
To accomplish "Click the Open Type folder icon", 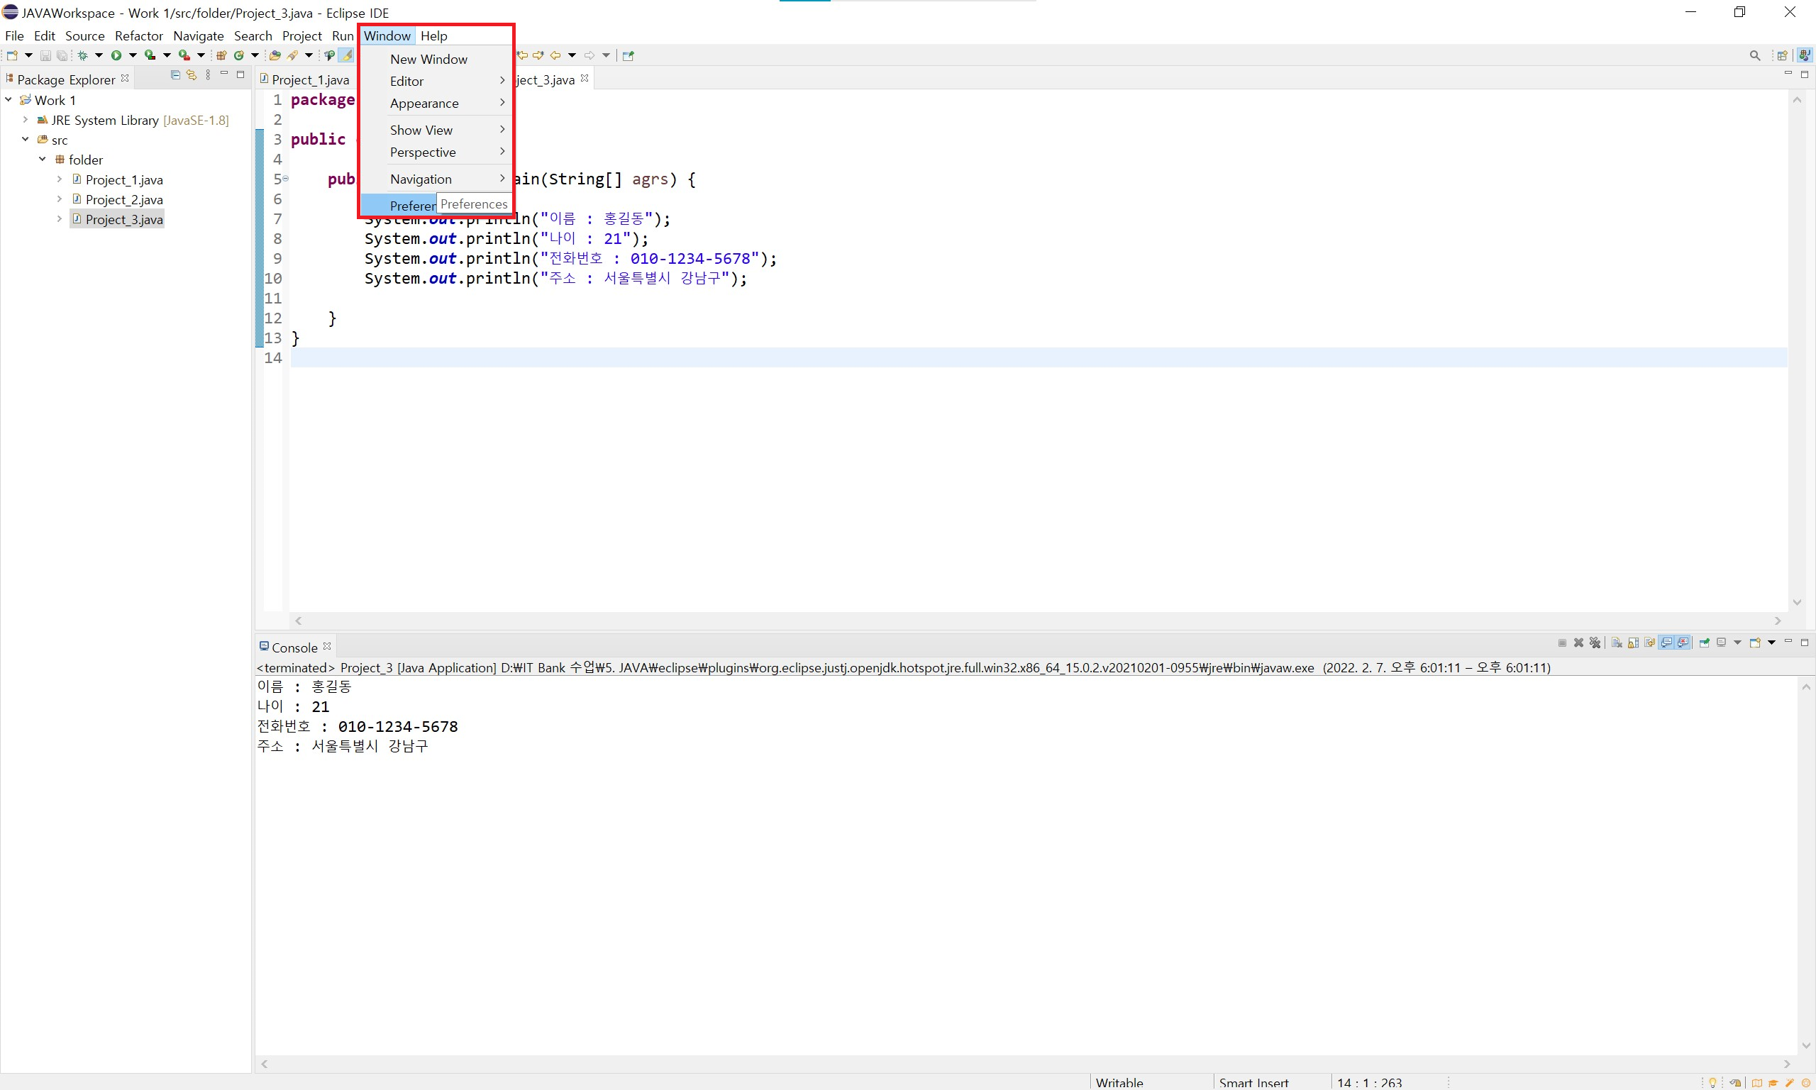I will [275, 55].
